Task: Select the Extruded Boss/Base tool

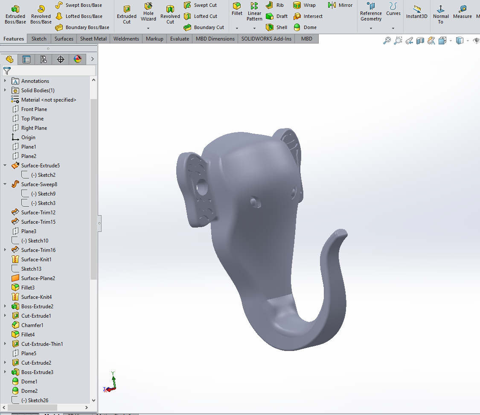Action: [15, 15]
